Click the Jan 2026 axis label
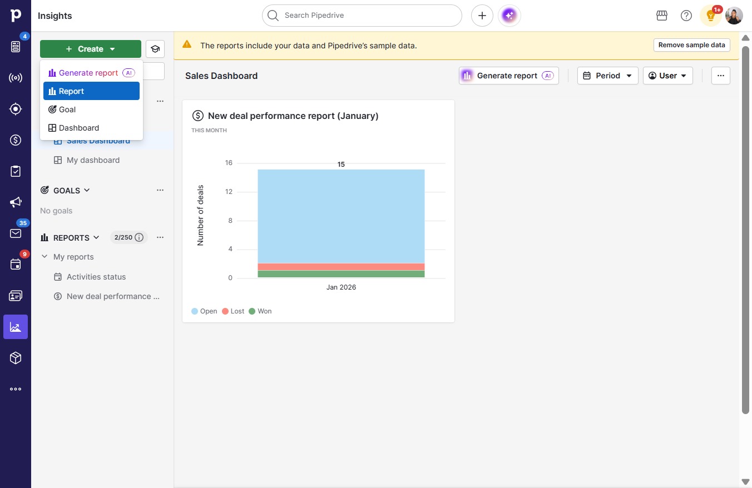Screen dimensions: 752x488 341,287
